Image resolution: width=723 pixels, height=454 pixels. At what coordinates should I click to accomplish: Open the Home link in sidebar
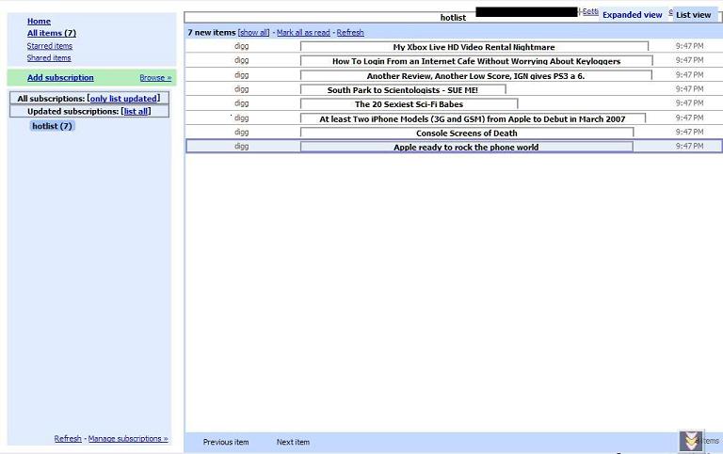pyautogui.click(x=39, y=22)
